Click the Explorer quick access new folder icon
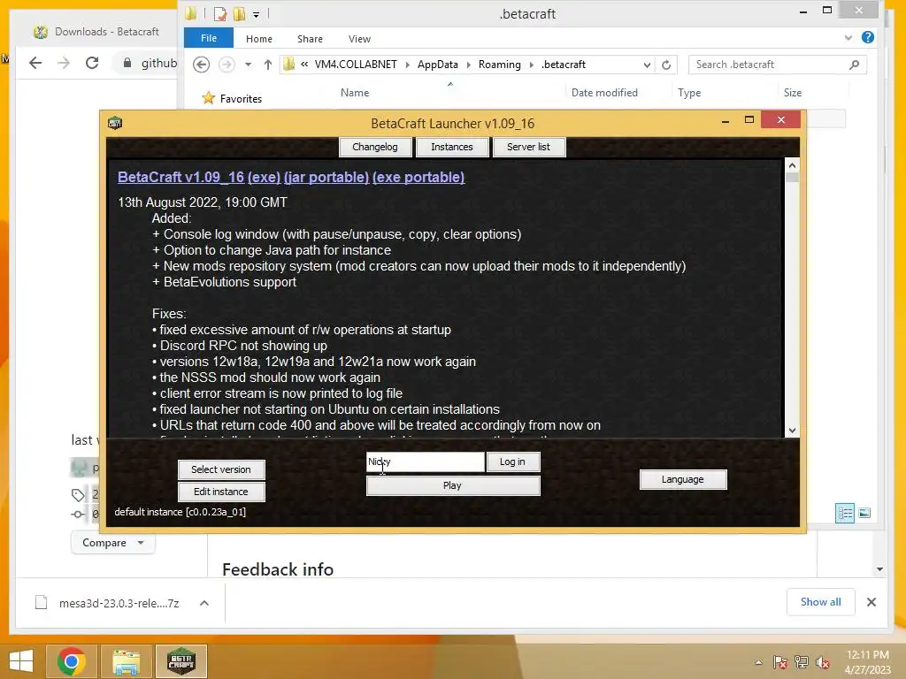This screenshot has height=679, width=906. 239,13
